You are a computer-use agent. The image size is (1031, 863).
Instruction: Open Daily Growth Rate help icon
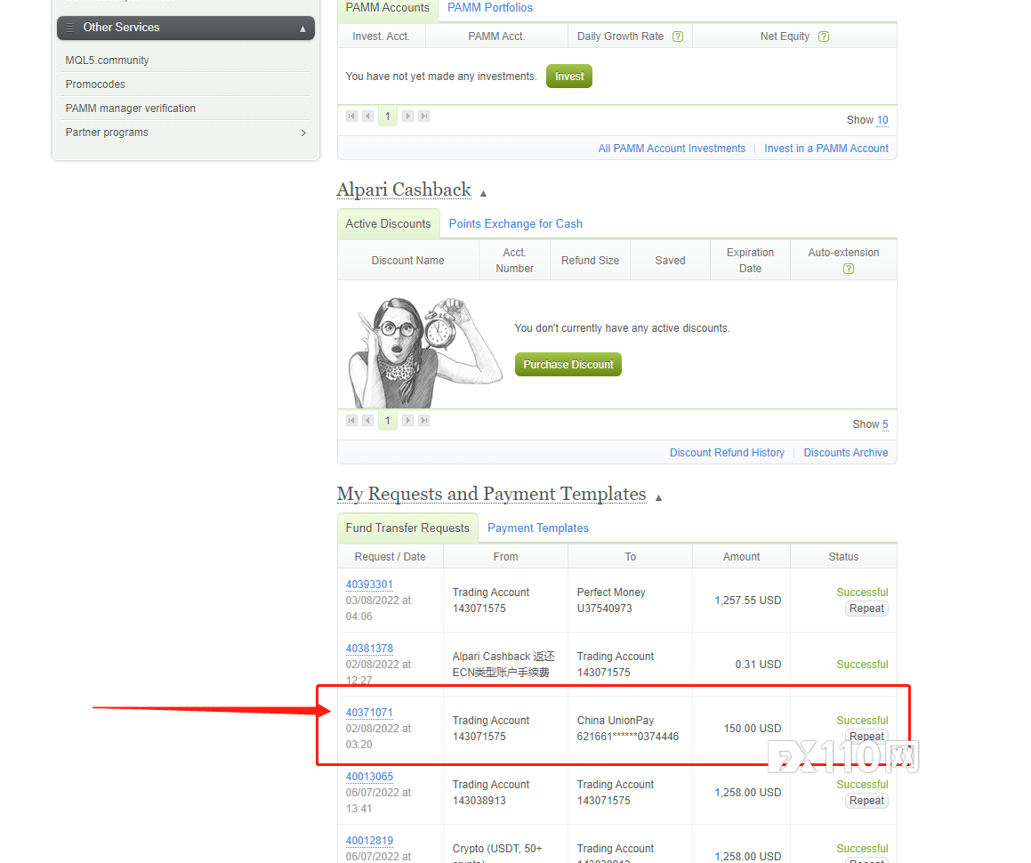click(678, 36)
